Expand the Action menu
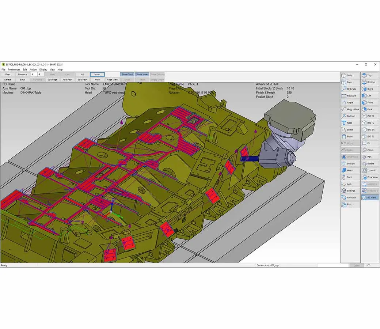380x329 pixels. 33,69
